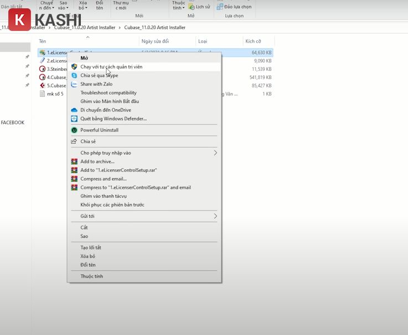Click the OneDrive cloud icon
This screenshot has width=408, height=335.
(74, 110)
